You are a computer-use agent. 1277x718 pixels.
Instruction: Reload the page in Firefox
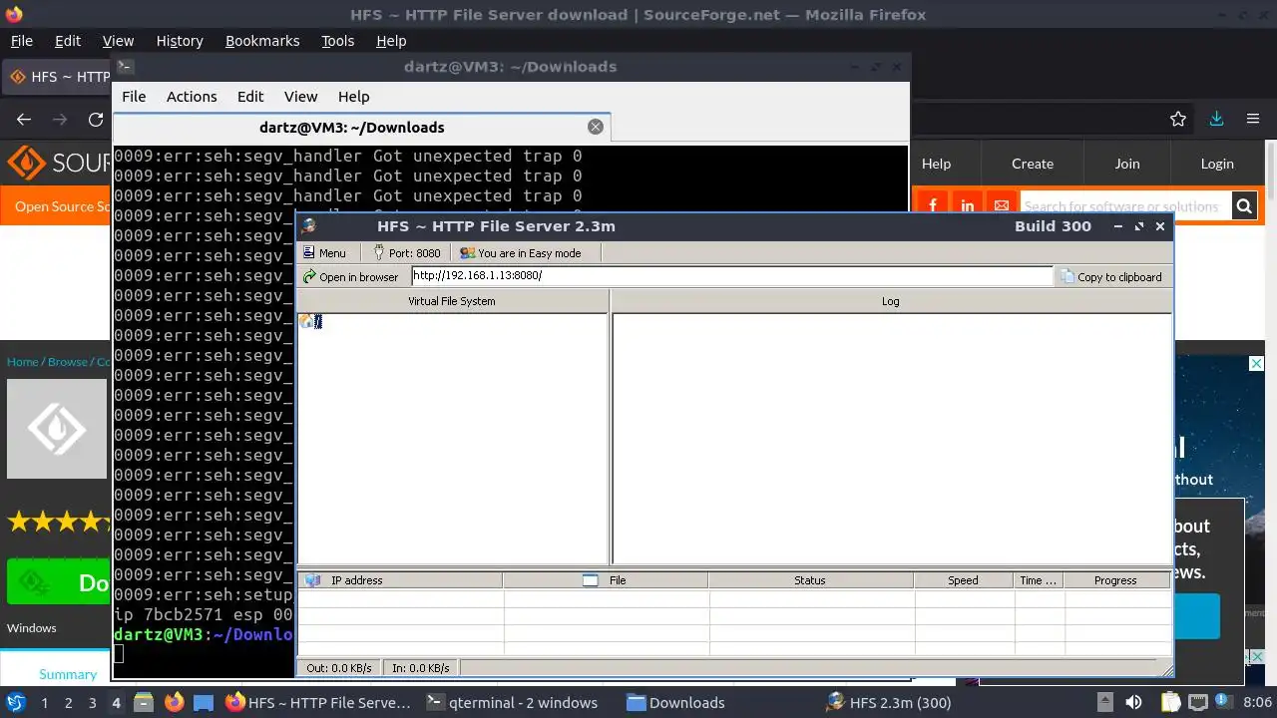(x=96, y=120)
